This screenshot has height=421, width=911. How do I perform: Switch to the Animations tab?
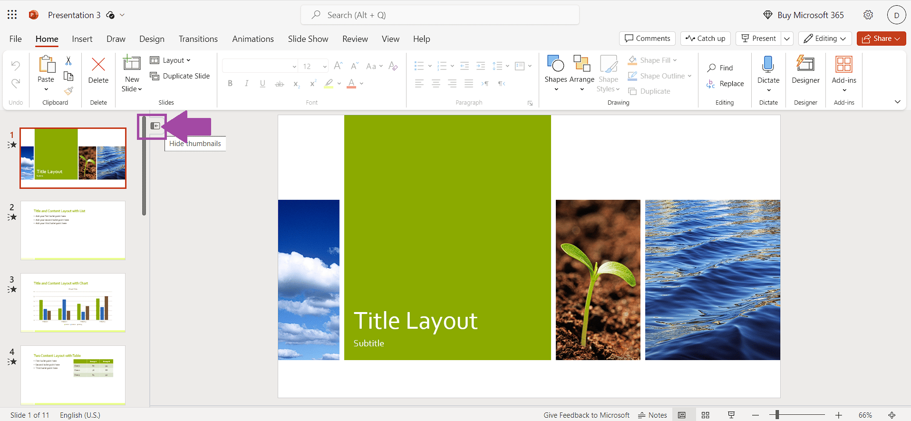coord(253,39)
